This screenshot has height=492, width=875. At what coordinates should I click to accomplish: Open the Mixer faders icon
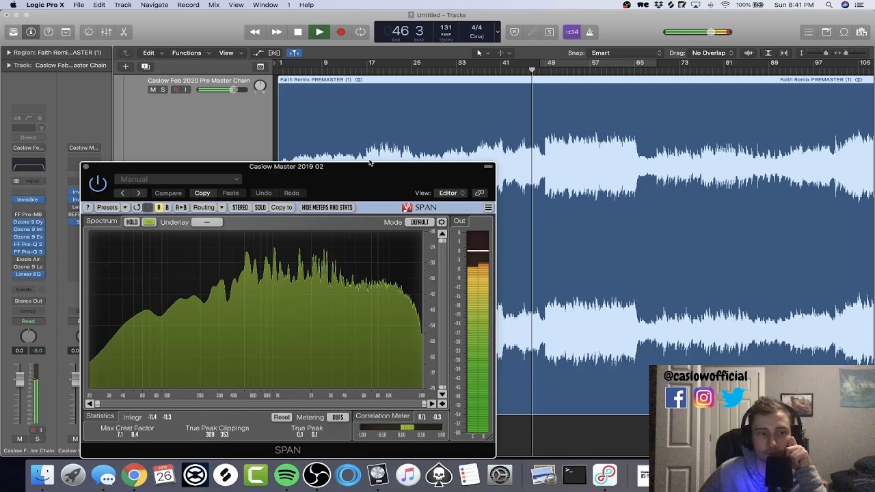point(107,31)
